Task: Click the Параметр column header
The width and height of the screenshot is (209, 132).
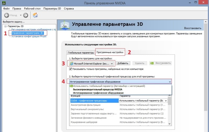Action: click(125, 96)
